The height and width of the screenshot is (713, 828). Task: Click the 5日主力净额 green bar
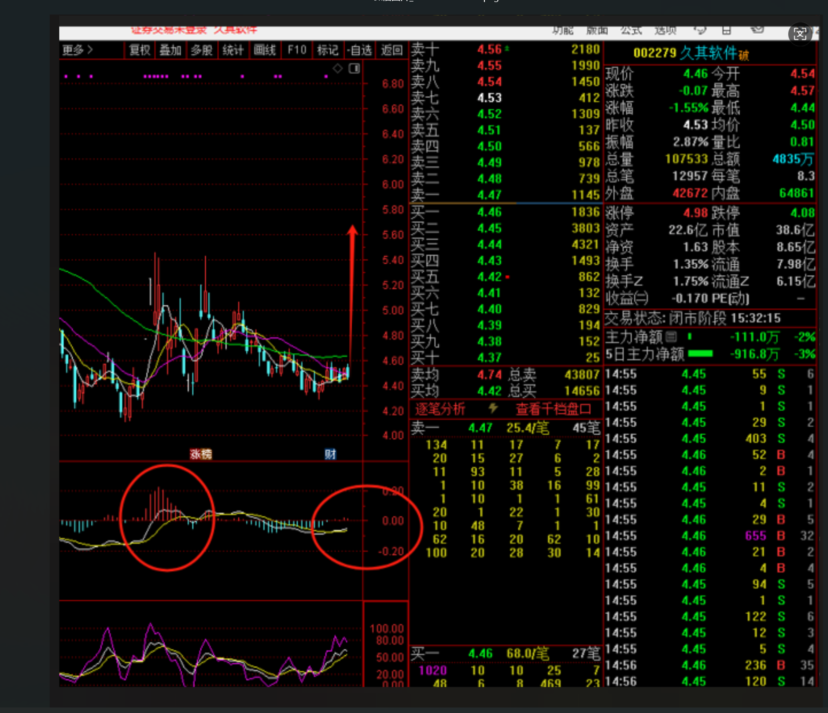(x=701, y=353)
